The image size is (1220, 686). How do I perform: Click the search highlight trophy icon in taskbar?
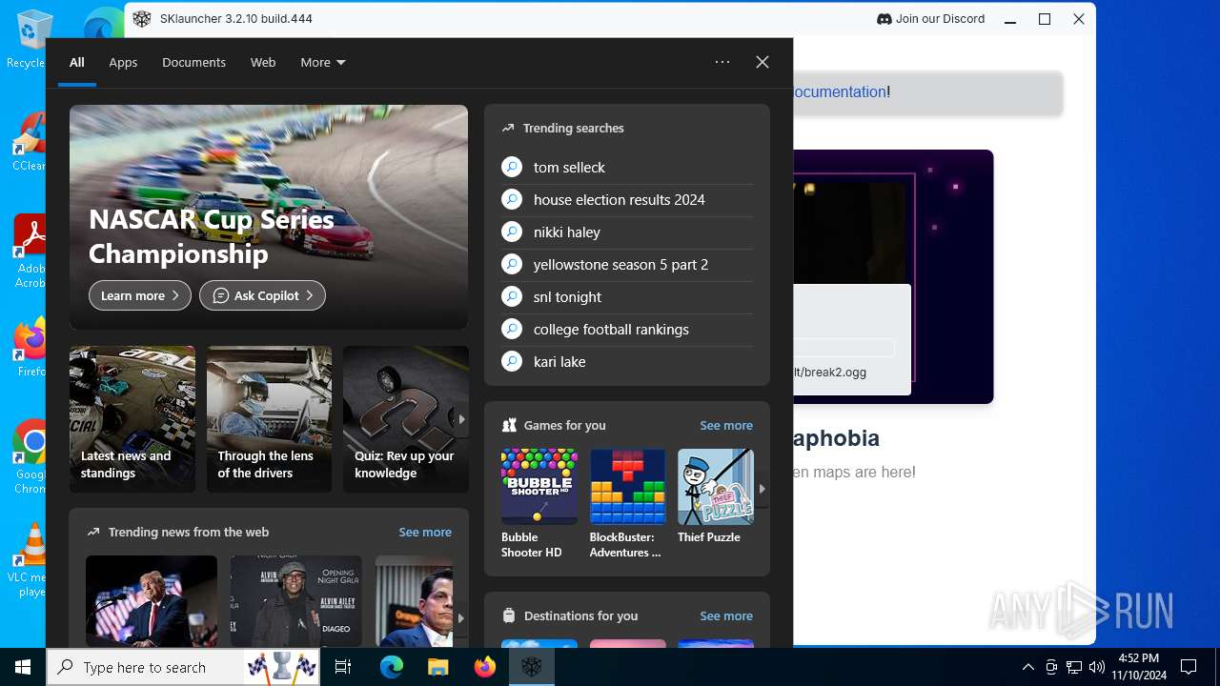(281, 667)
